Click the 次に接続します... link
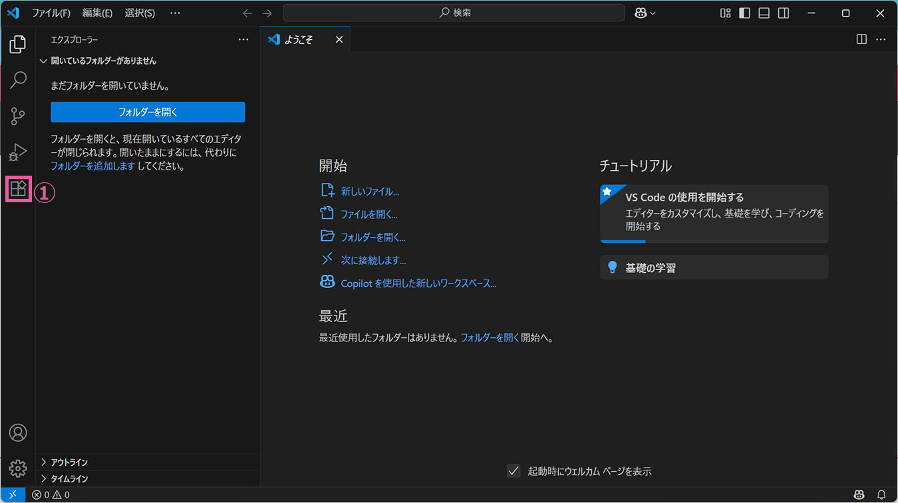Screen dimensions: 898x503 [x=373, y=260]
